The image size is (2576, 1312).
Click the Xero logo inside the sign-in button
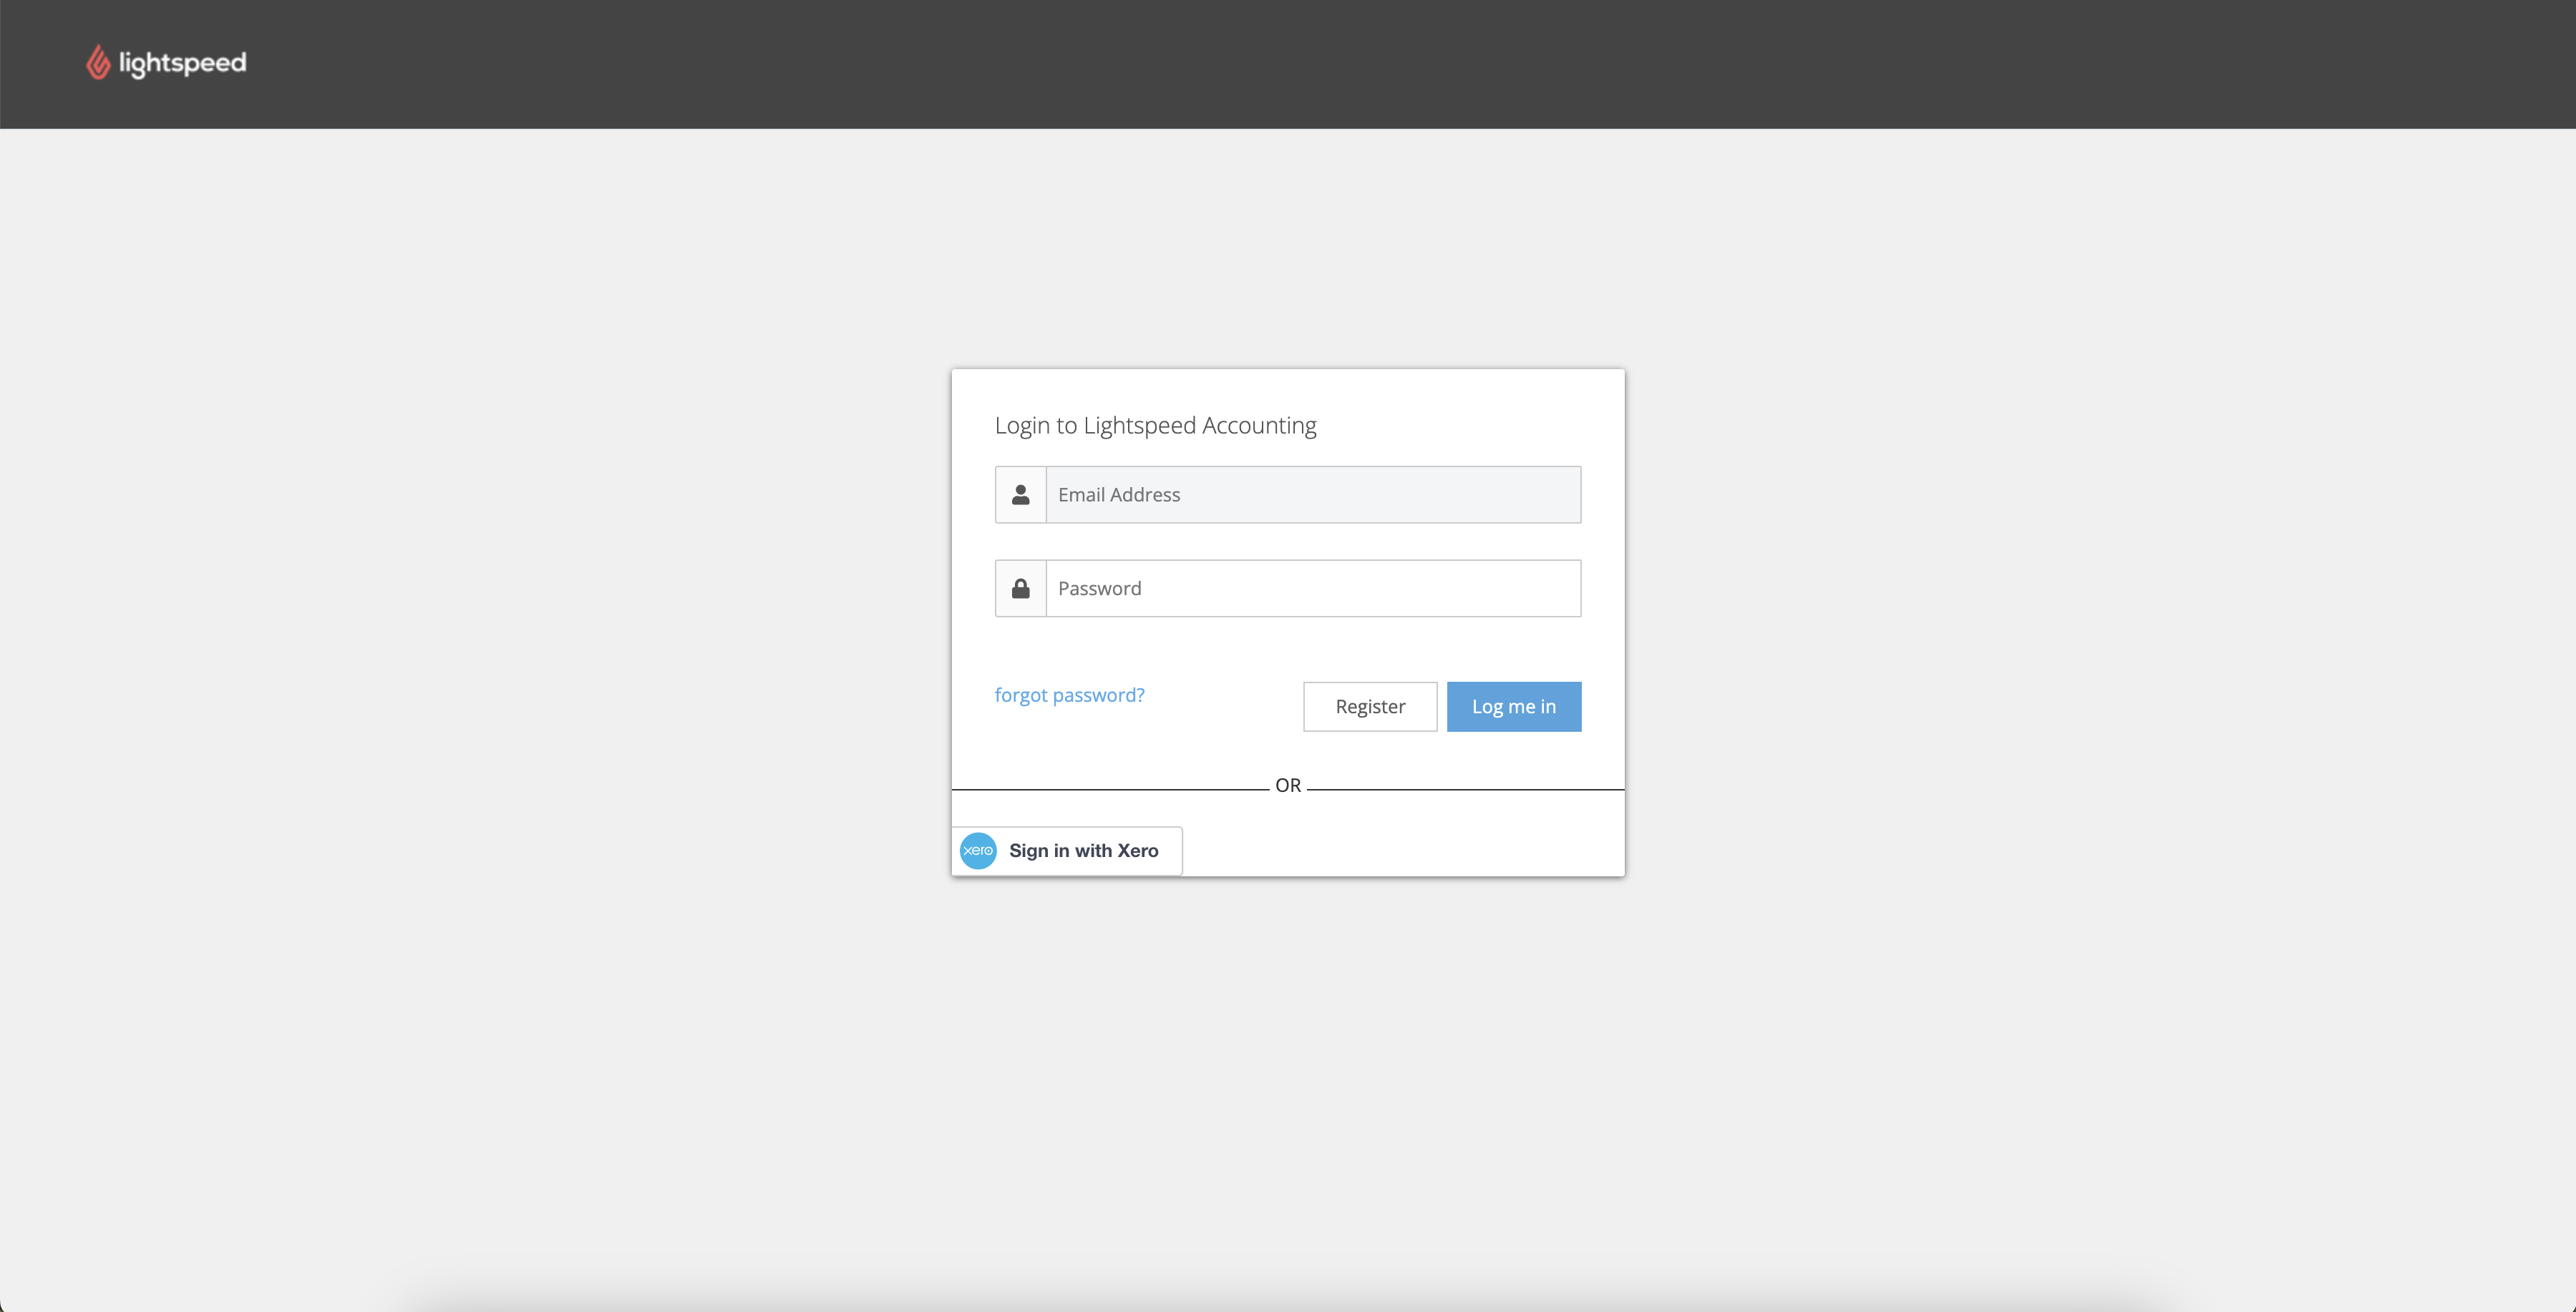(977, 851)
